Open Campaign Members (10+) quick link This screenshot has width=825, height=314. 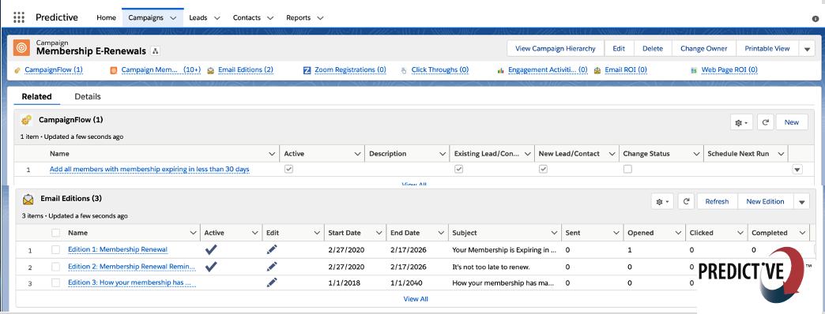pos(161,70)
